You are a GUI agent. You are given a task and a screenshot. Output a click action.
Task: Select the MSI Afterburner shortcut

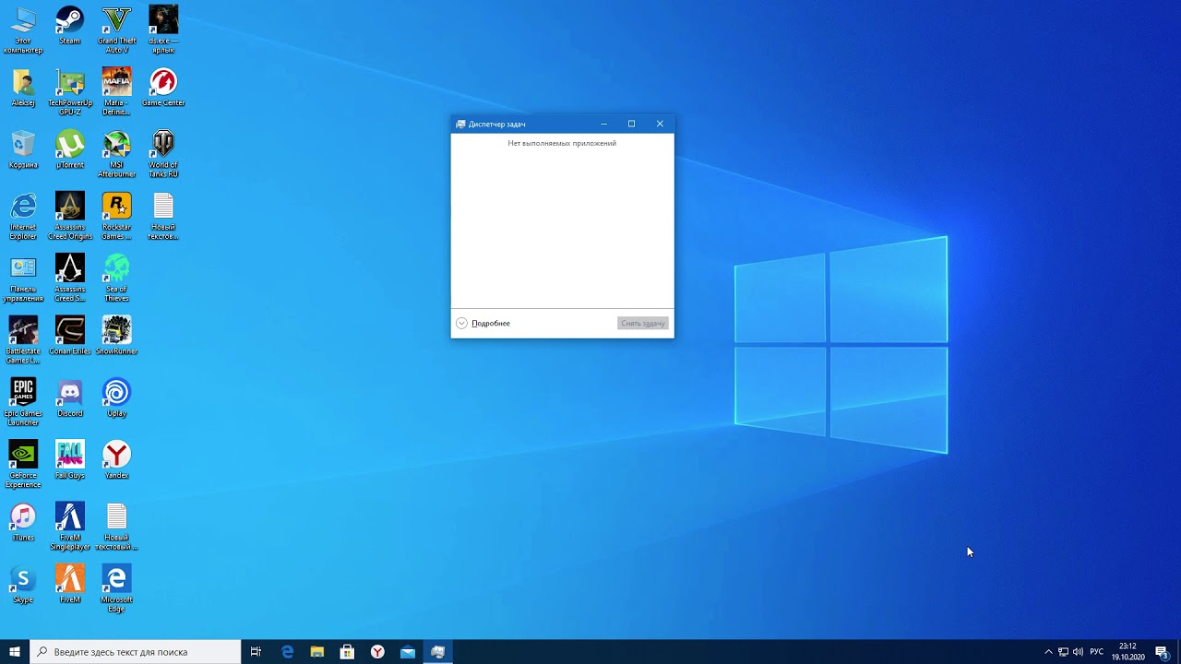pyautogui.click(x=116, y=154)
